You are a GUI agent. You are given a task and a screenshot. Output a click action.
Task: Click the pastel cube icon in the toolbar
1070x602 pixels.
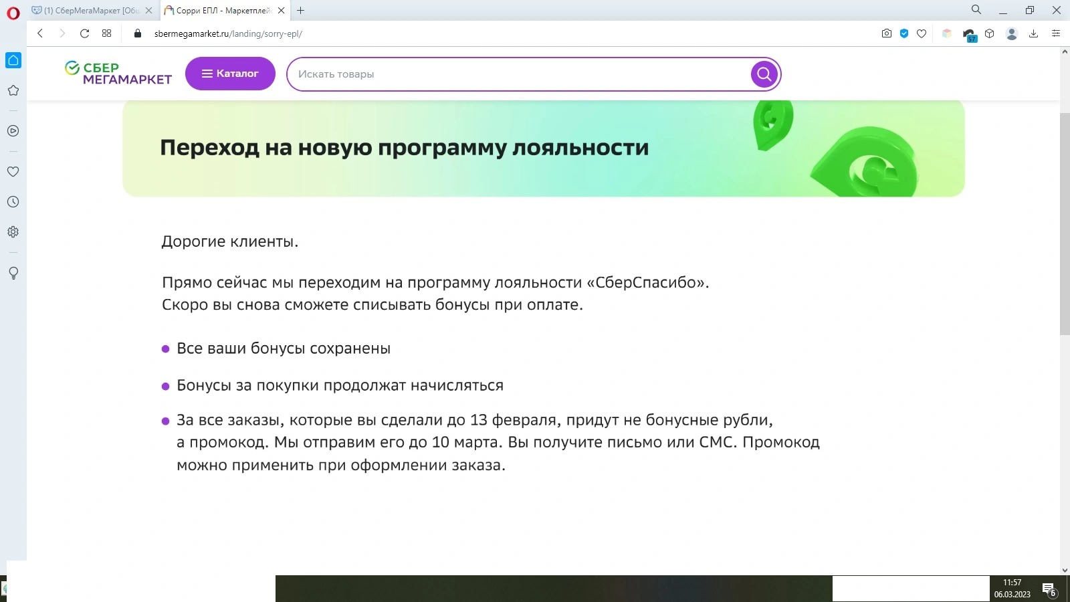(947, 33)
